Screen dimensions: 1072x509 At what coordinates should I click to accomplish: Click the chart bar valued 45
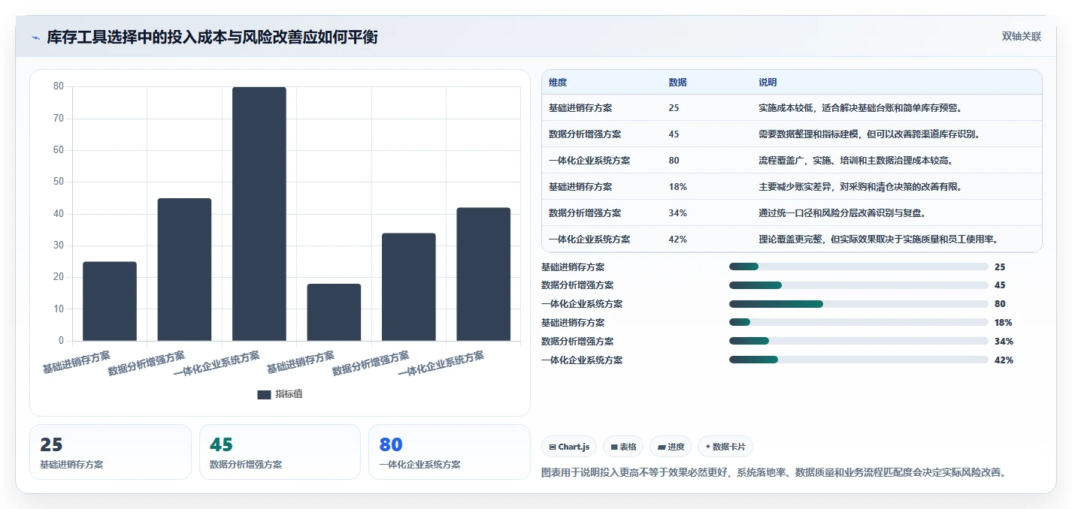[184, 270]
